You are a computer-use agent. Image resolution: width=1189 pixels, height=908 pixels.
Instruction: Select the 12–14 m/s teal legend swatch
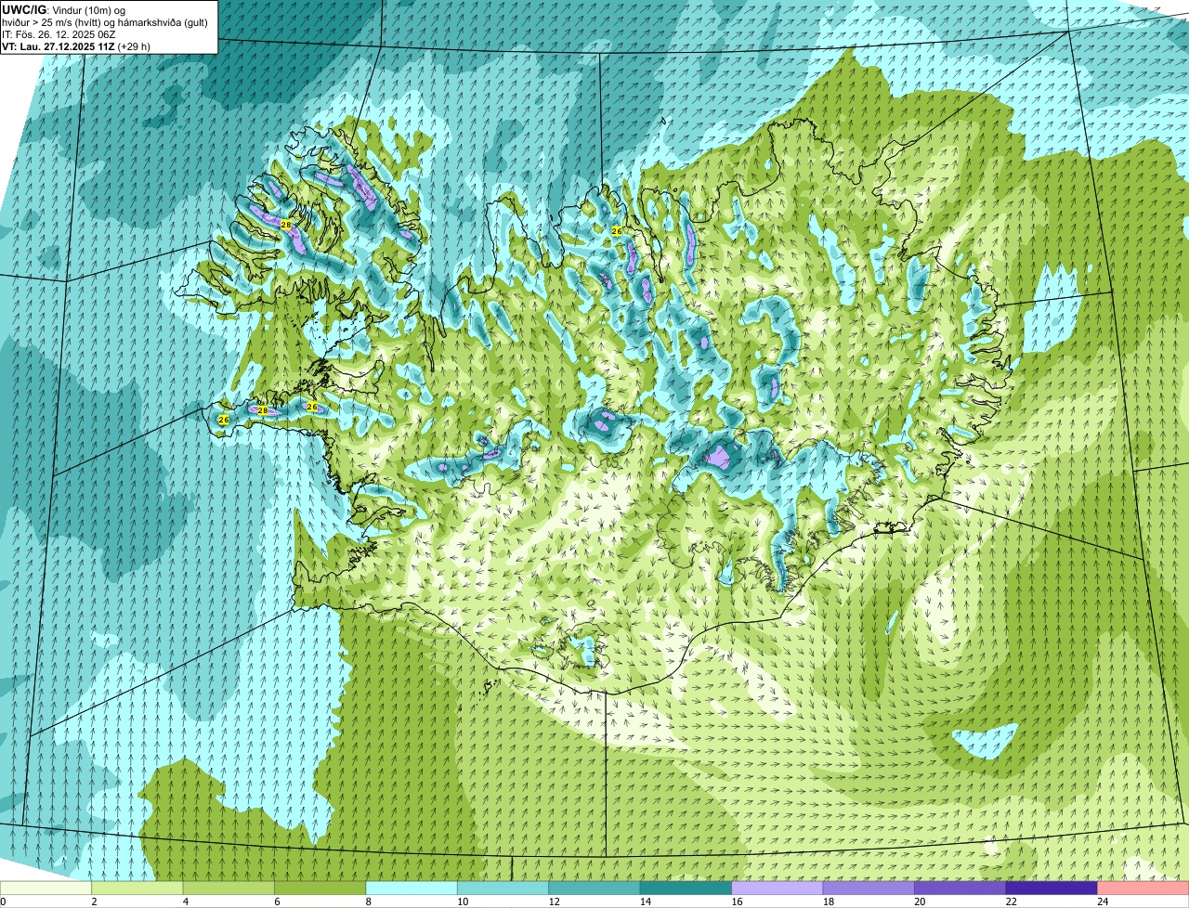tap(594, 888)
